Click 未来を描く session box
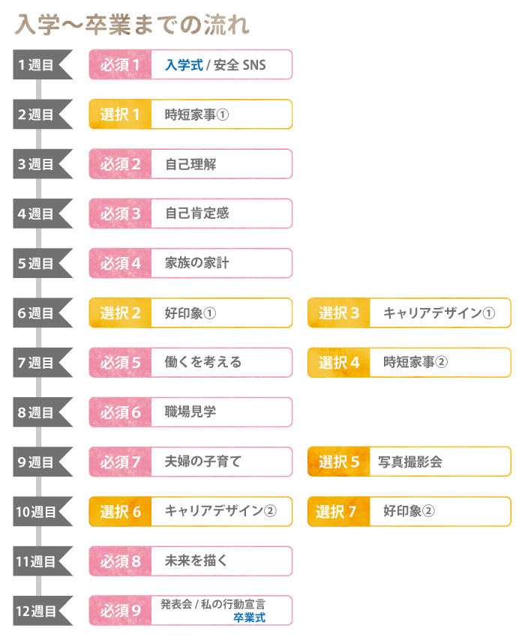Image resolution: width=525 pixels, height=637 pixels. point(190,561)
